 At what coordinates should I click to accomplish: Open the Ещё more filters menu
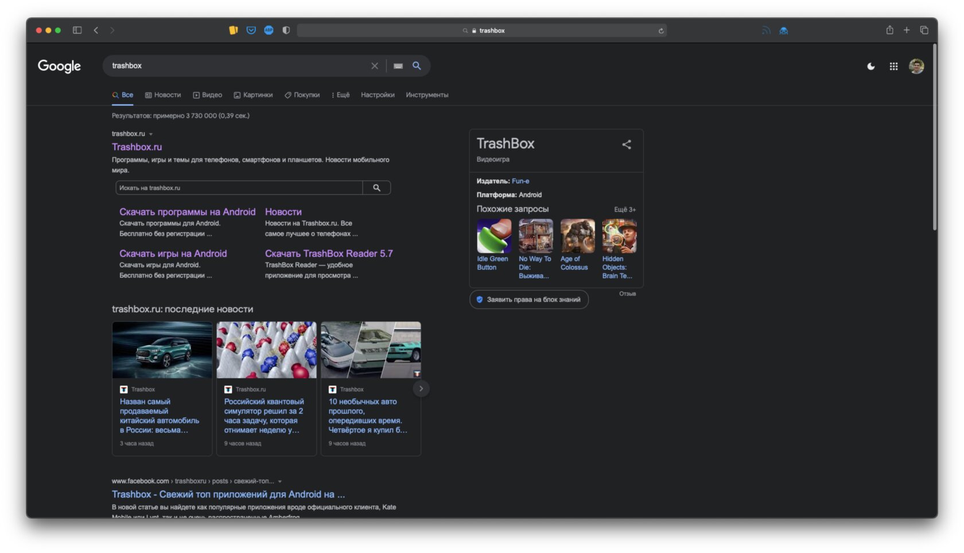[340, 95]
